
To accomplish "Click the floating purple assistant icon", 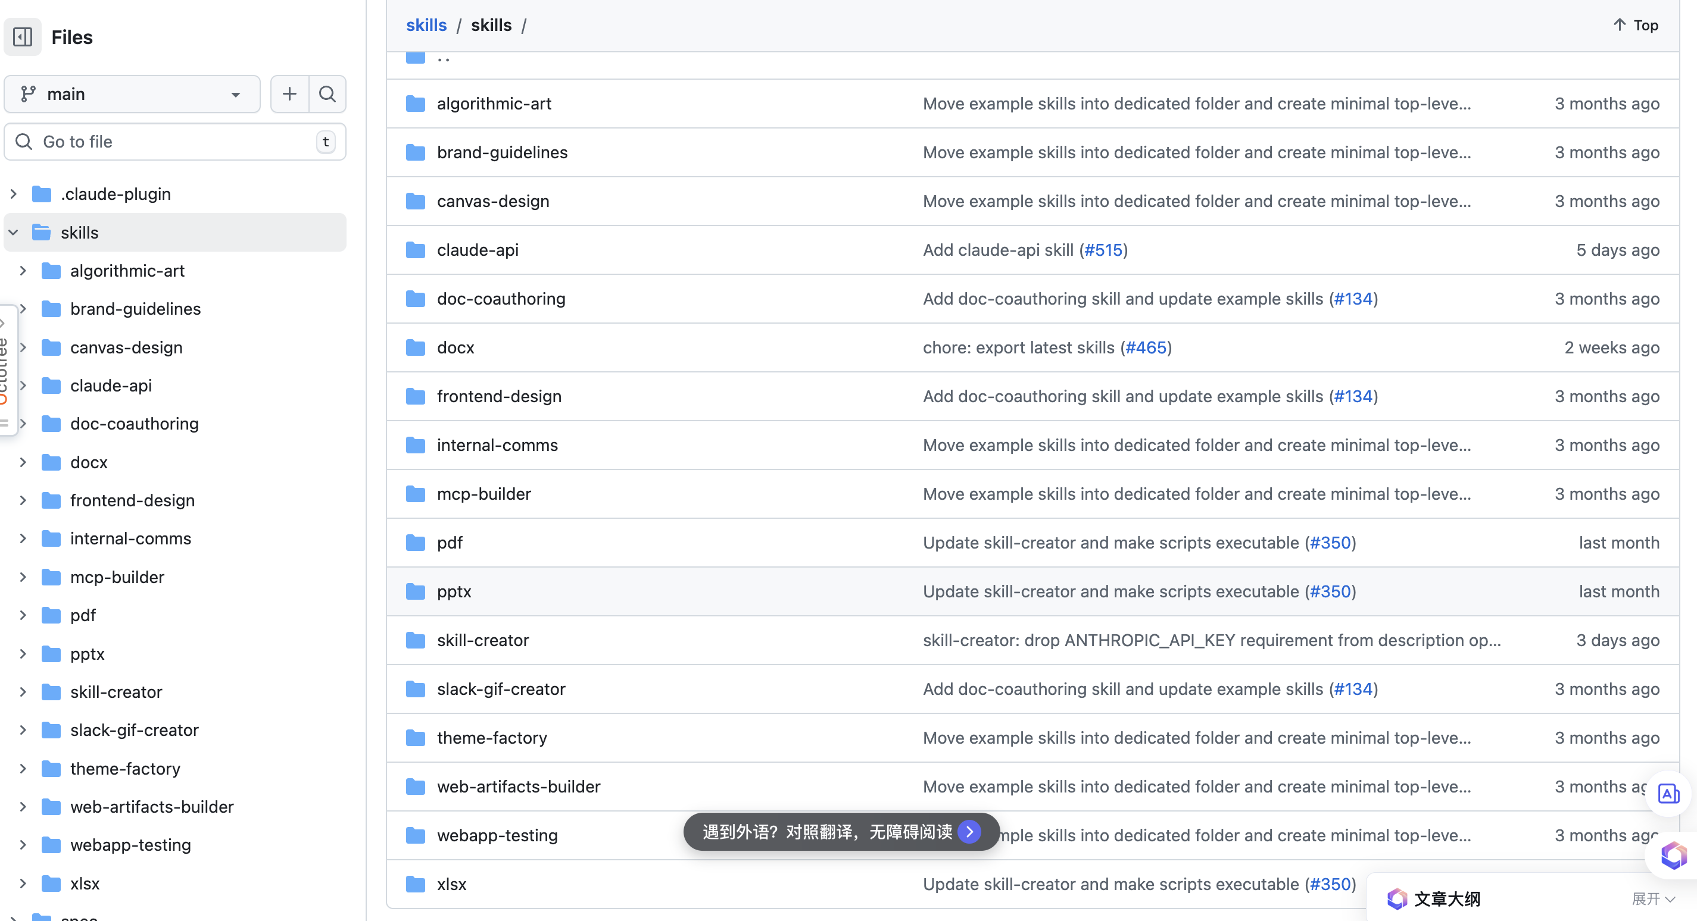I will [x=1673, y=855].
